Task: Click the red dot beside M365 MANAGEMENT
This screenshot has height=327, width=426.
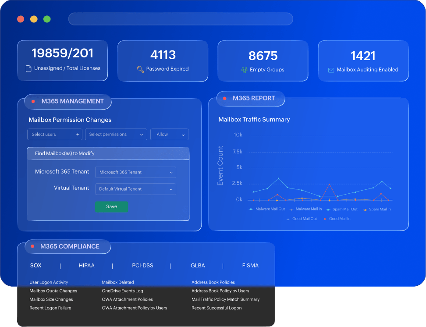Action: click(x=33, y=101)
